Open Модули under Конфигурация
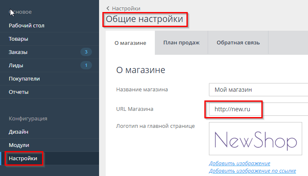This screenshot has height=176, width=308. coord(19,145)
